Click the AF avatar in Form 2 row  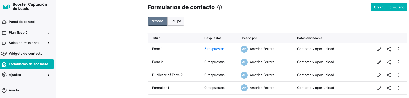[244, 62]
